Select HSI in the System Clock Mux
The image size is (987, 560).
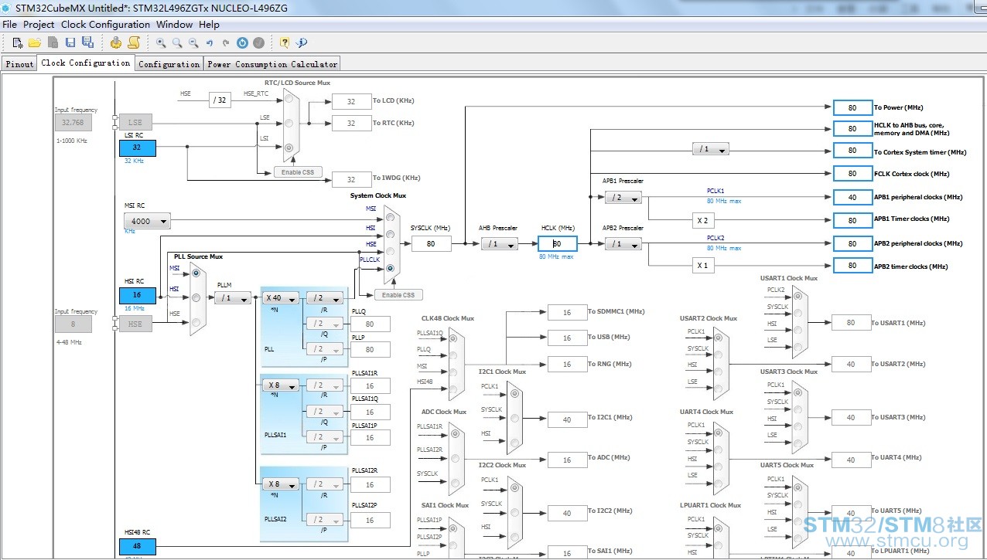(x=391, y=233)
